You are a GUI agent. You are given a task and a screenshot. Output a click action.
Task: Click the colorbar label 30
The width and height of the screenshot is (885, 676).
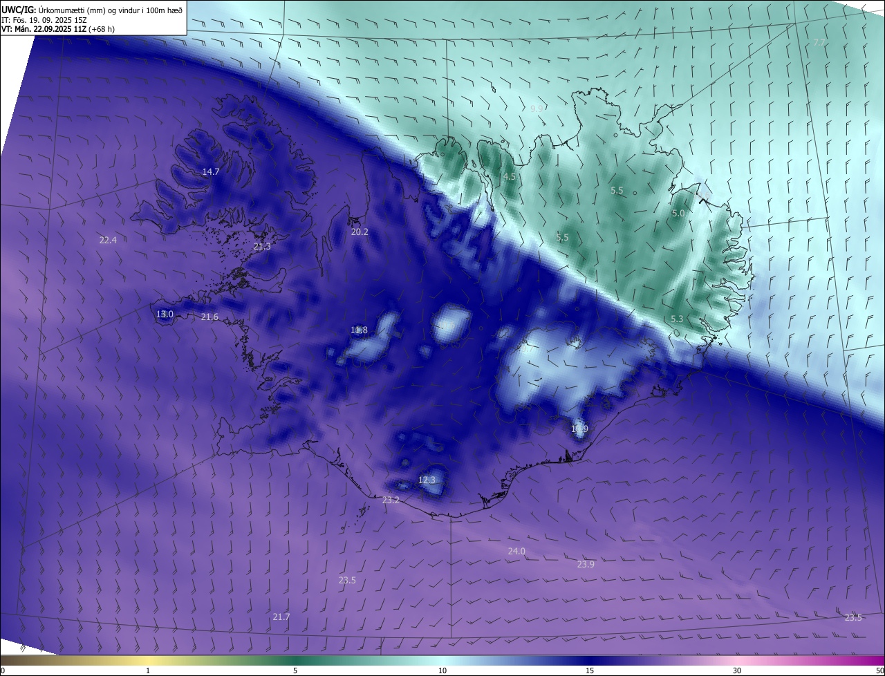coord(737,670)
